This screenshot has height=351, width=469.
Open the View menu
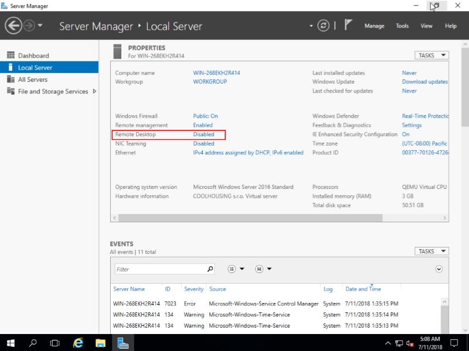tap(426, 26)
